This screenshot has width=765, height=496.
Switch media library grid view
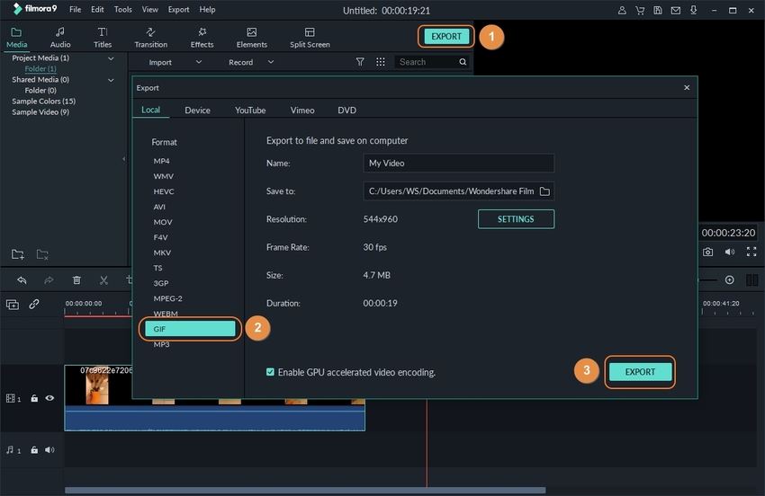coord(381,62)
